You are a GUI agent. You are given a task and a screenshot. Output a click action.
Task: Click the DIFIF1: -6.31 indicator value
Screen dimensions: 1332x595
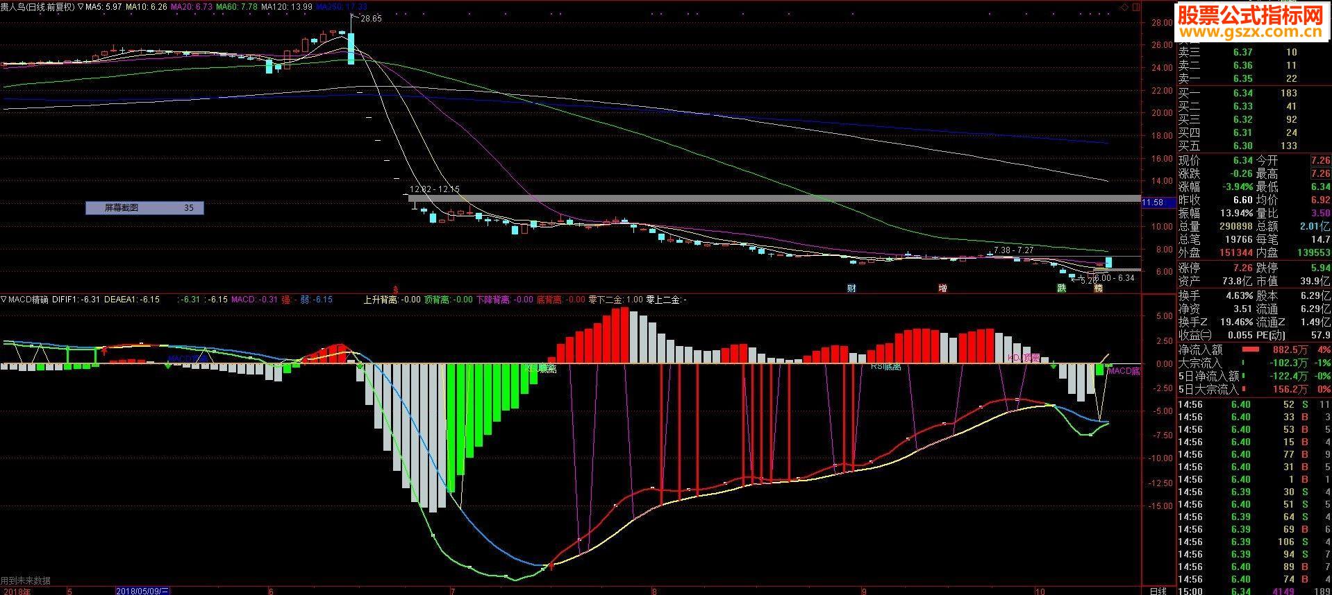(x=76, y=300)
